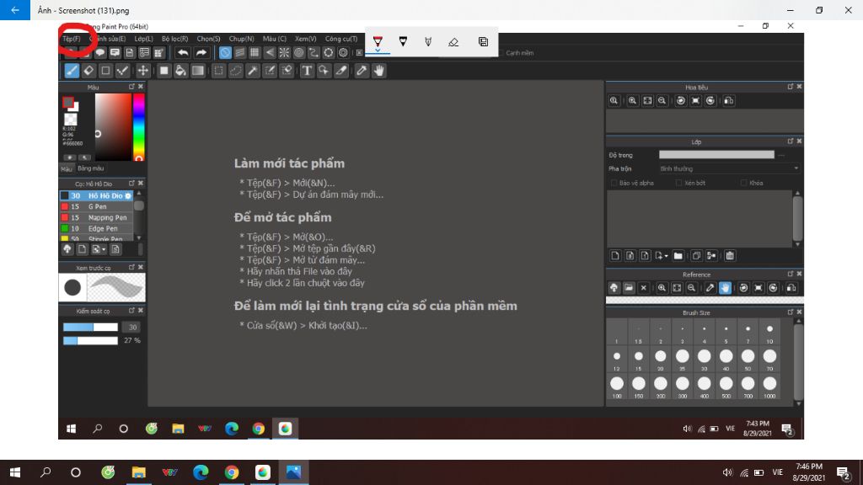Open the Pha trộn blend mode dropdown
Screen dimensions: 863x485
point(729,168)
